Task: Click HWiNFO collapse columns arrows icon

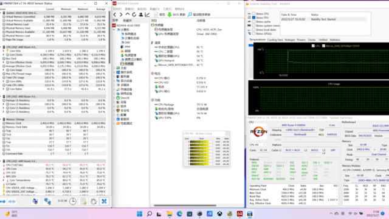Action: point(12,201)
